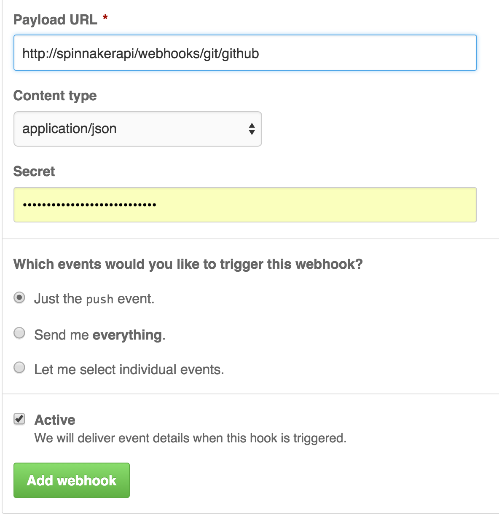Click 'Let me select individual events.' label text
The width and height of the screenshot is (499, 514).
129,369
